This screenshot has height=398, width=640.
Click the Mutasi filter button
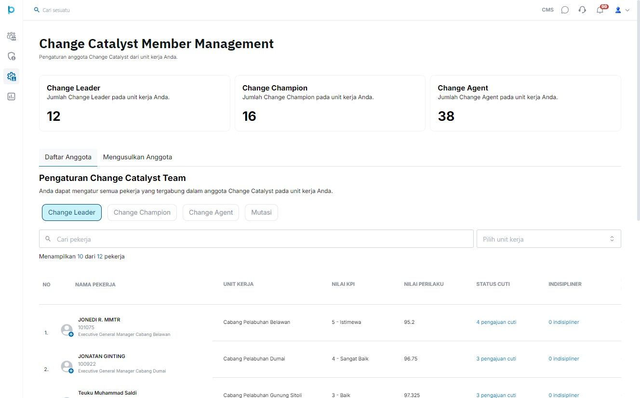coord(261,212)
